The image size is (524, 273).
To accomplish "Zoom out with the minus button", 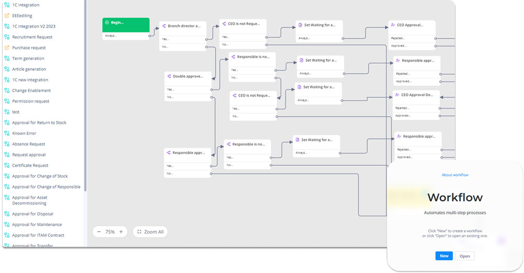I will 99,232.
